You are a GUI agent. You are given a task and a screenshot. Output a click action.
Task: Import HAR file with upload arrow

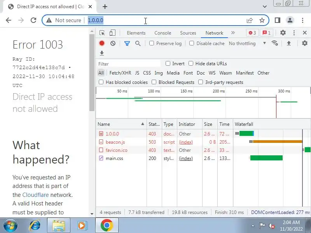[x=289, y=43]
